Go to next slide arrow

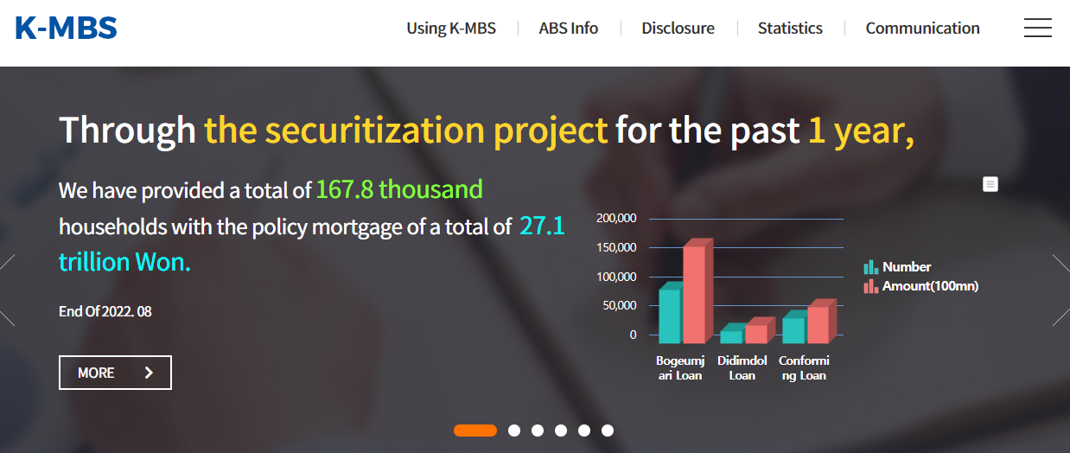pyautogui.click(x=1061, y=290)
